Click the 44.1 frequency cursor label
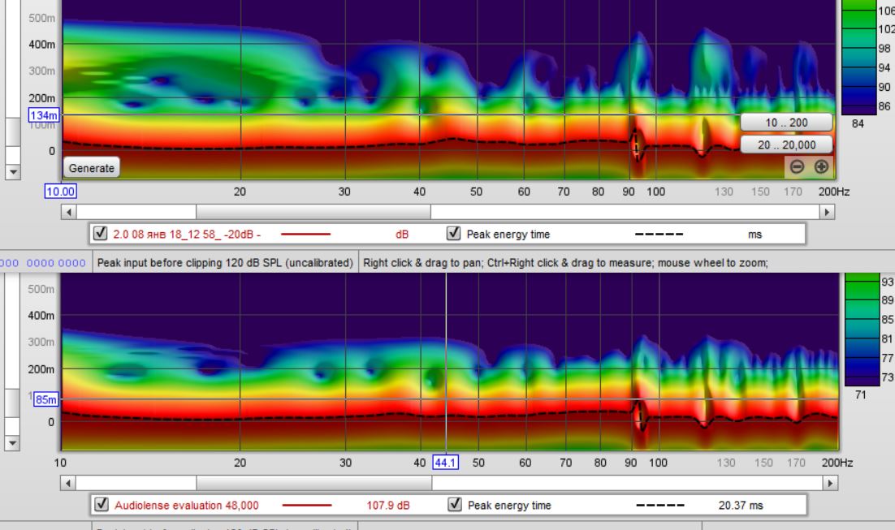 pyautogui.click(x=445, y=462)
